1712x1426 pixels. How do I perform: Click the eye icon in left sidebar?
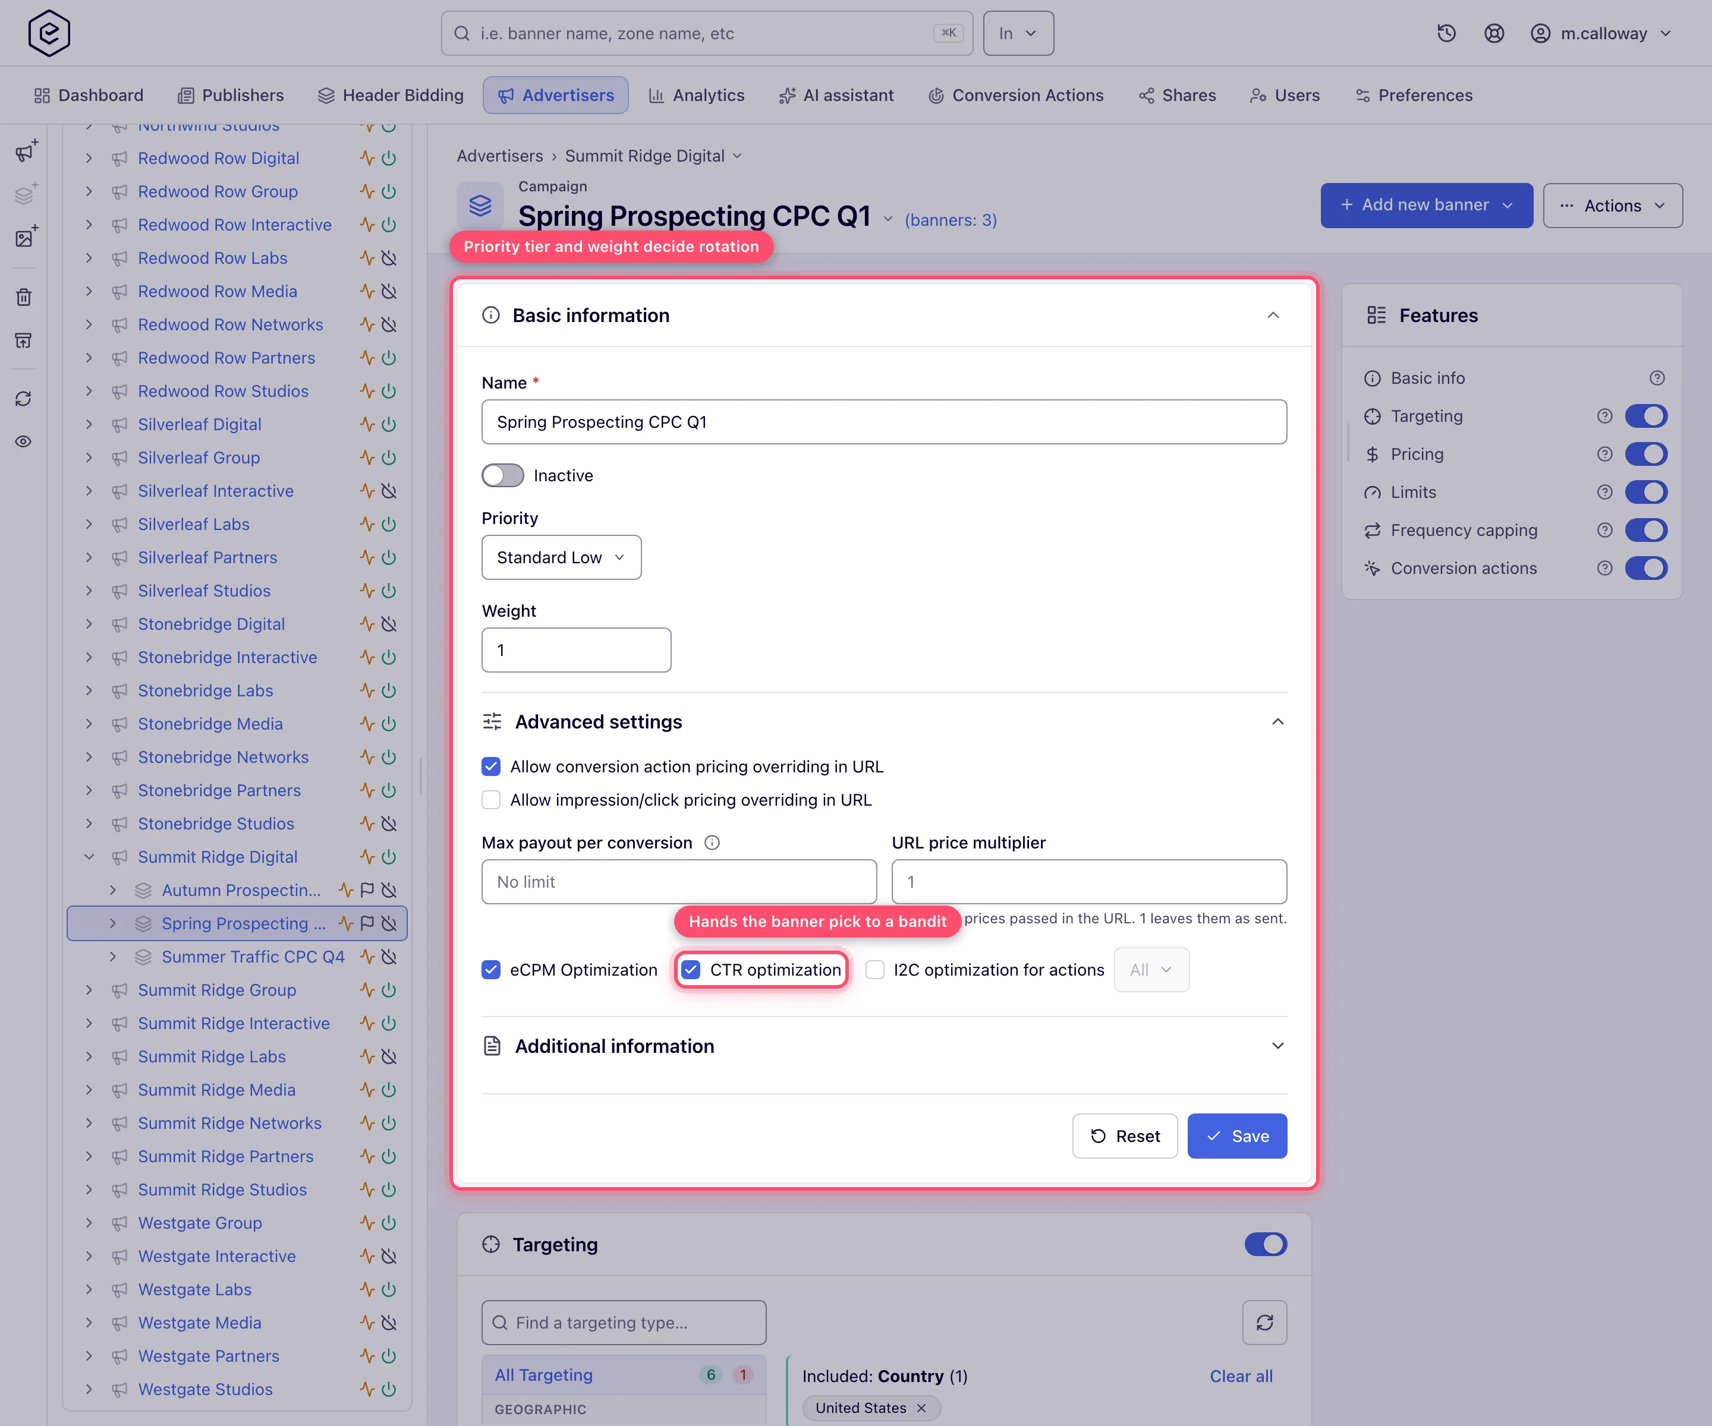pyautogui.click(x=24, y=441)
